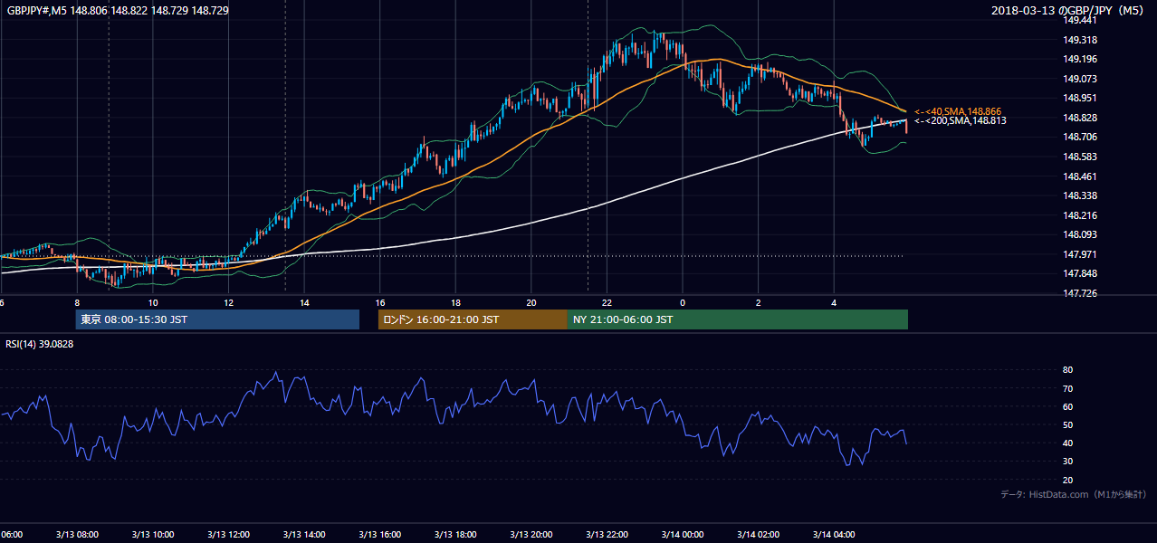
Task: Click the RSI(14) 39.0828 indicator label
Action: [40, 344]
